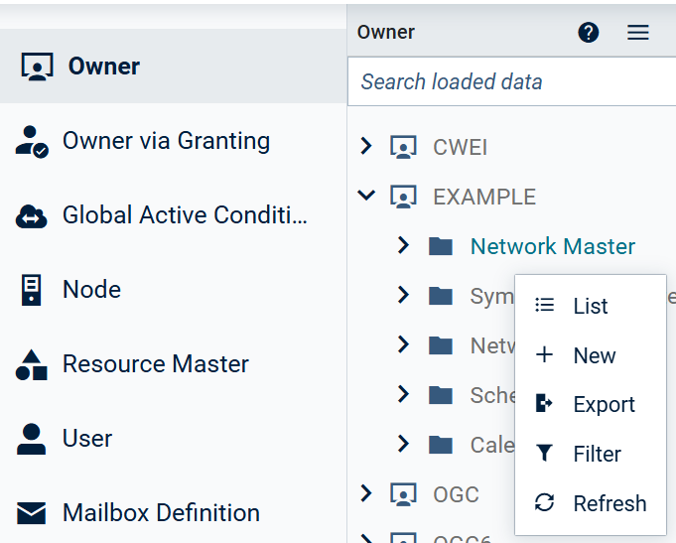This screenshot has height=543, width=676.
Task: Expand the Netw folder below Sym
Action: (404, 344)
